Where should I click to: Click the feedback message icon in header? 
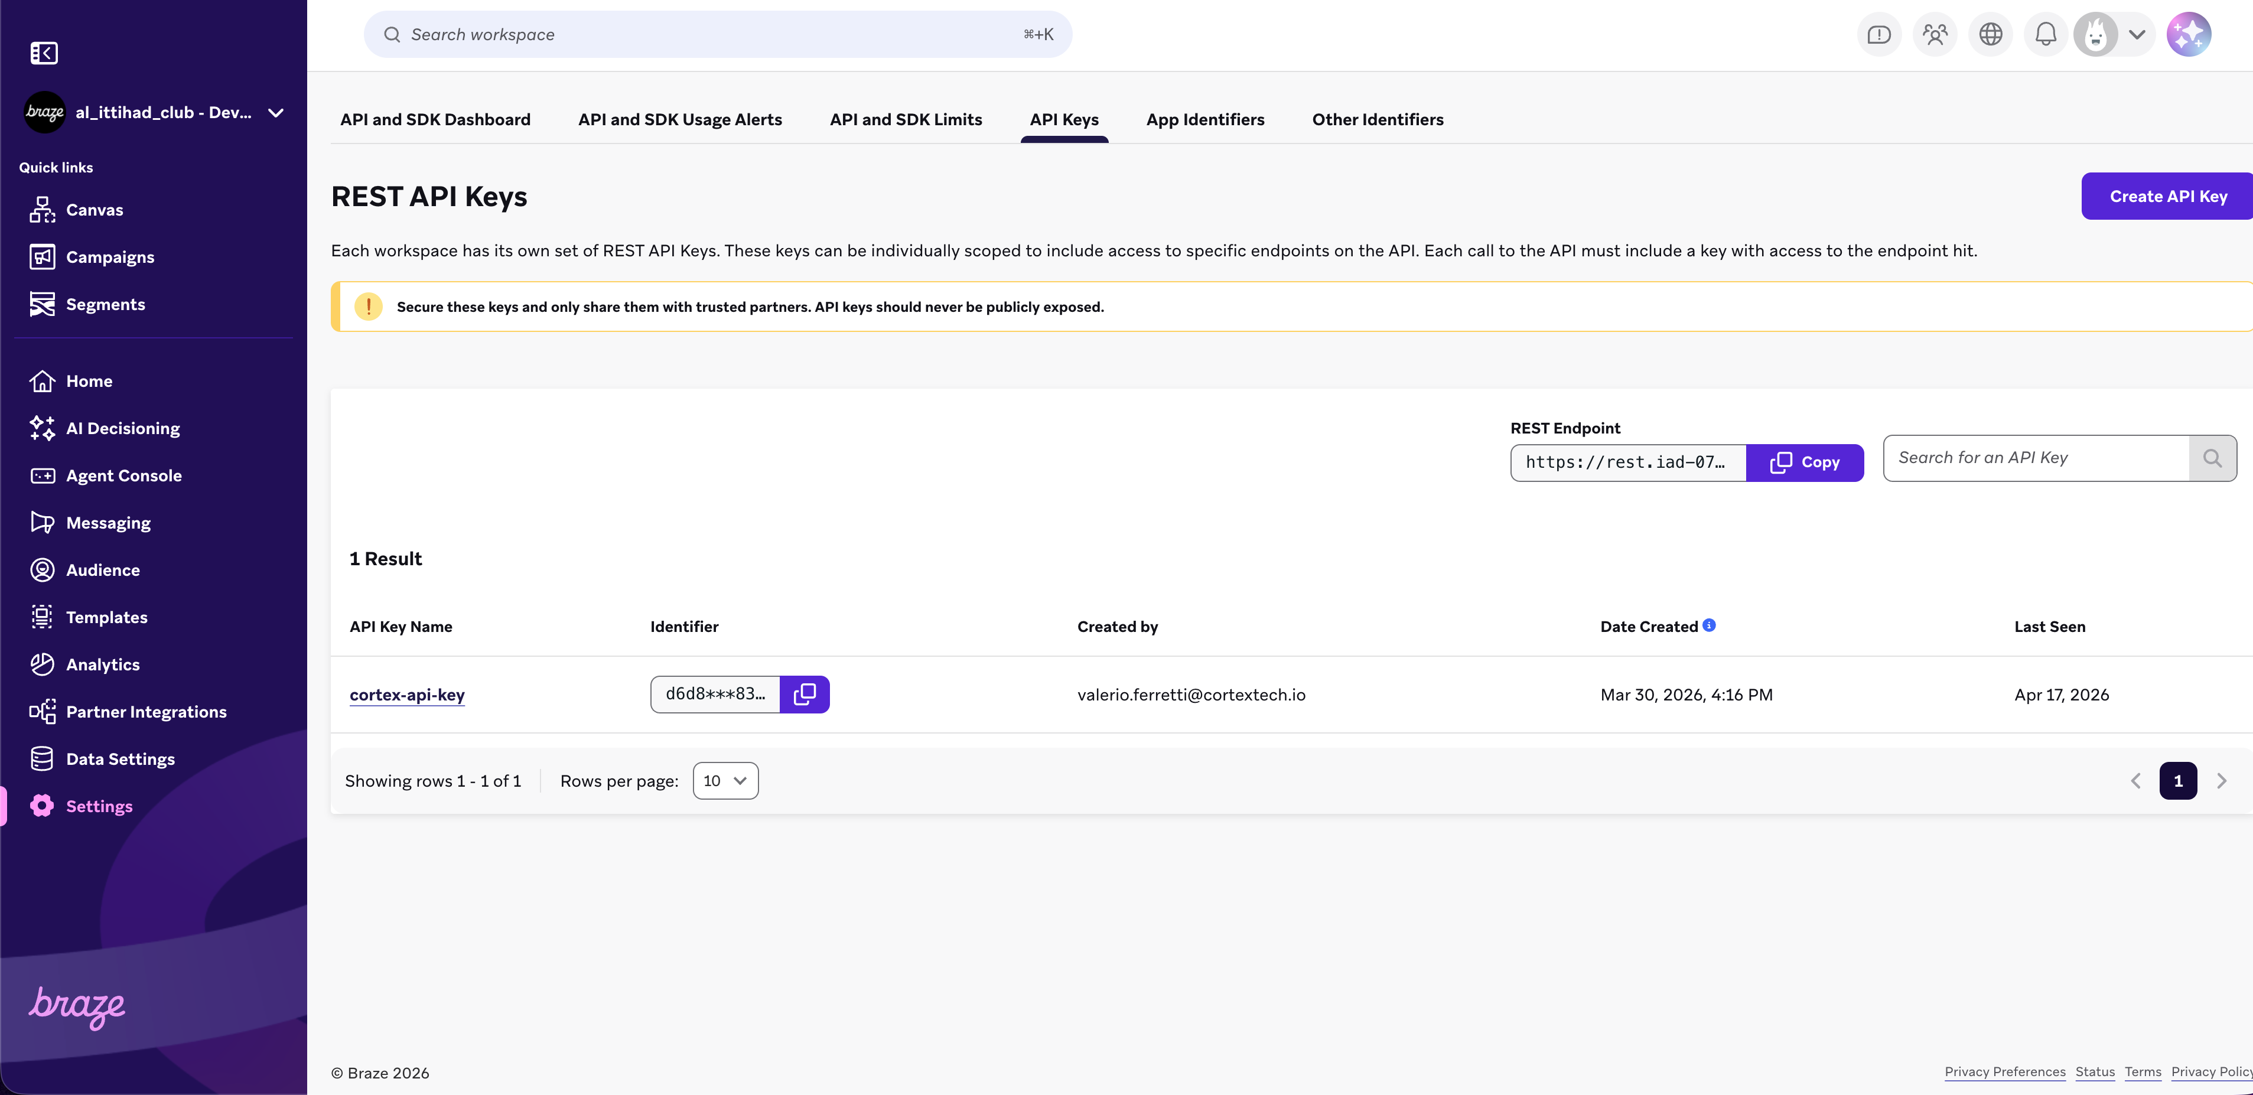[1878, 35]
